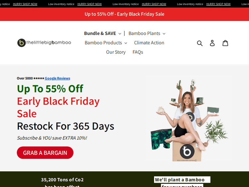Click the red Early Black Friday Sale banner

click(x=124, y=14)
